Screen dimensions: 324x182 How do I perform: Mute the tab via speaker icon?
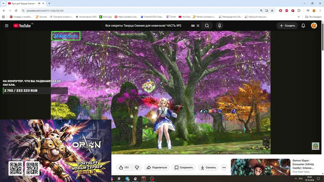point(39,3)
